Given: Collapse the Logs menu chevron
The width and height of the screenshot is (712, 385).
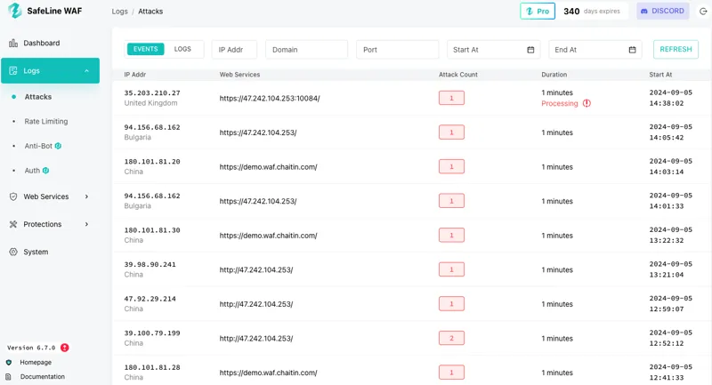Looking at the screenshot, I should 86,71.
